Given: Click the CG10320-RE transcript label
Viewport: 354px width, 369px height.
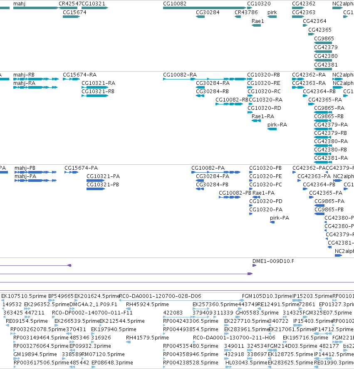Looking at the screenshot, I should (264, 83).
